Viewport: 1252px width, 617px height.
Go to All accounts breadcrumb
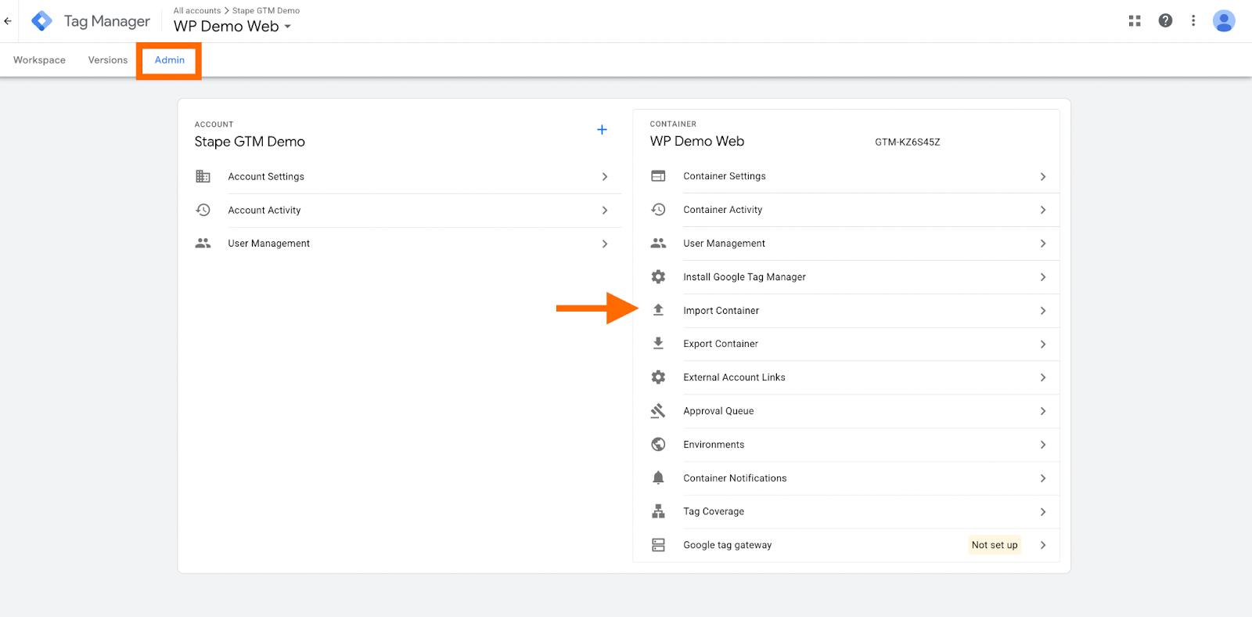[197, 11]
